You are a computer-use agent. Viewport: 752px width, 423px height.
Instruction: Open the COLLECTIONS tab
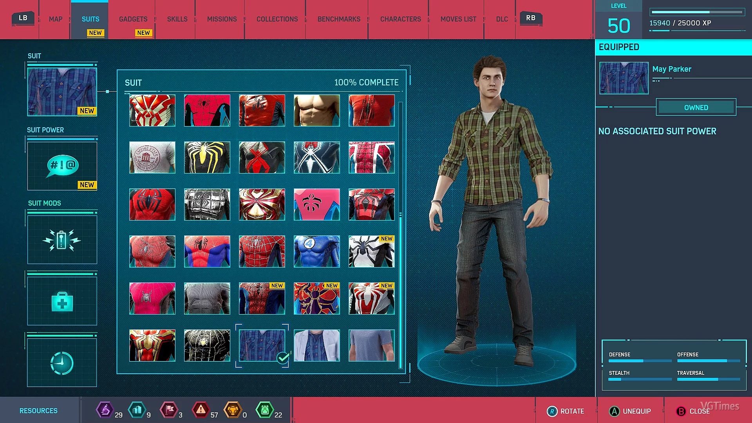pyautogui.click(x=277, y=19)
